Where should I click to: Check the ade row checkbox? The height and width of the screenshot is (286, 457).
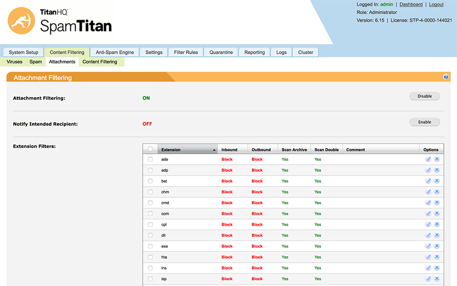(x=150, y=159)
